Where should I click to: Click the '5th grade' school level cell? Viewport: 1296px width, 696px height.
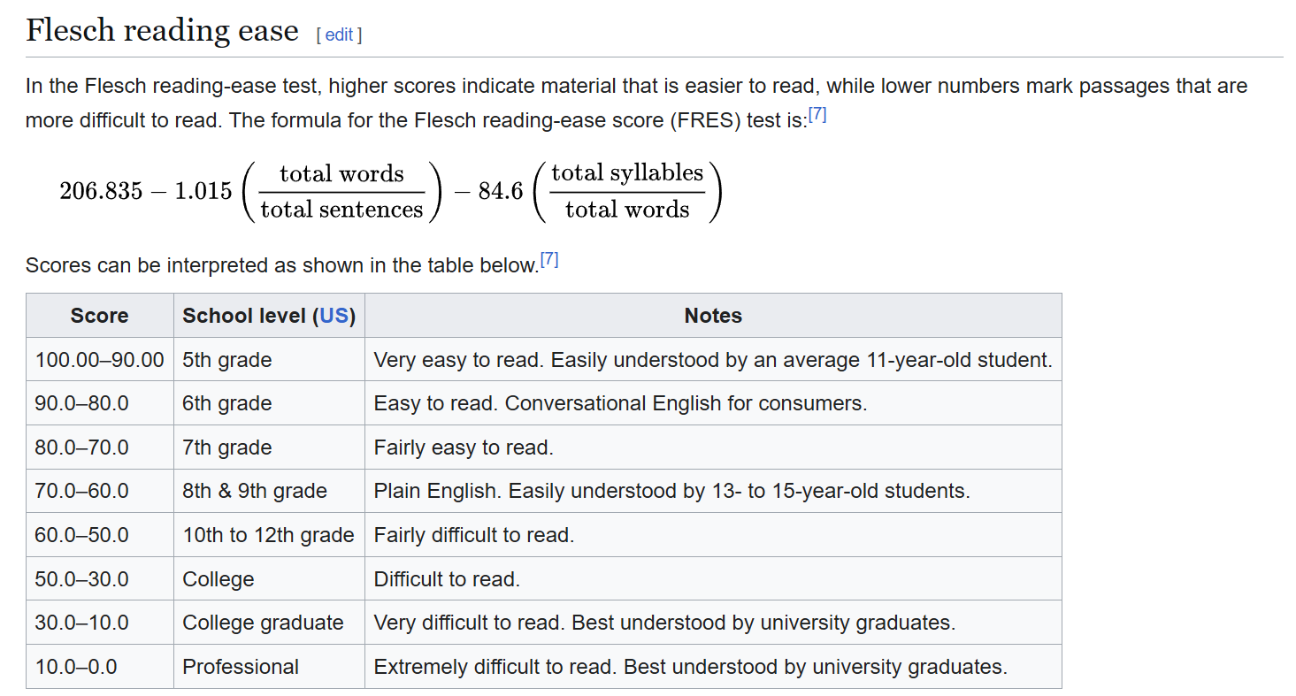(x=227, y=360)
